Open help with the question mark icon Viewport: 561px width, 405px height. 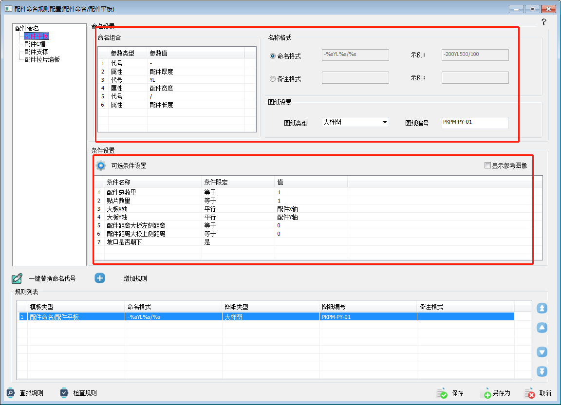point(544,22)
